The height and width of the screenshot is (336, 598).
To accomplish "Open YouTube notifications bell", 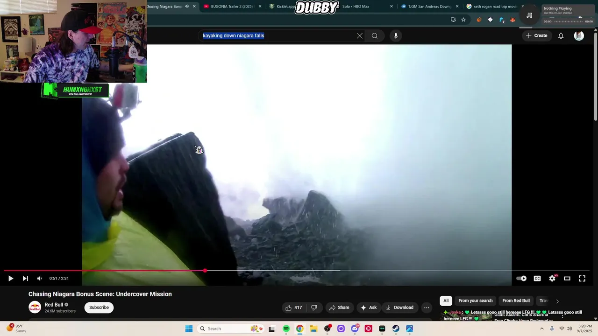I will [x=561, y=35].
